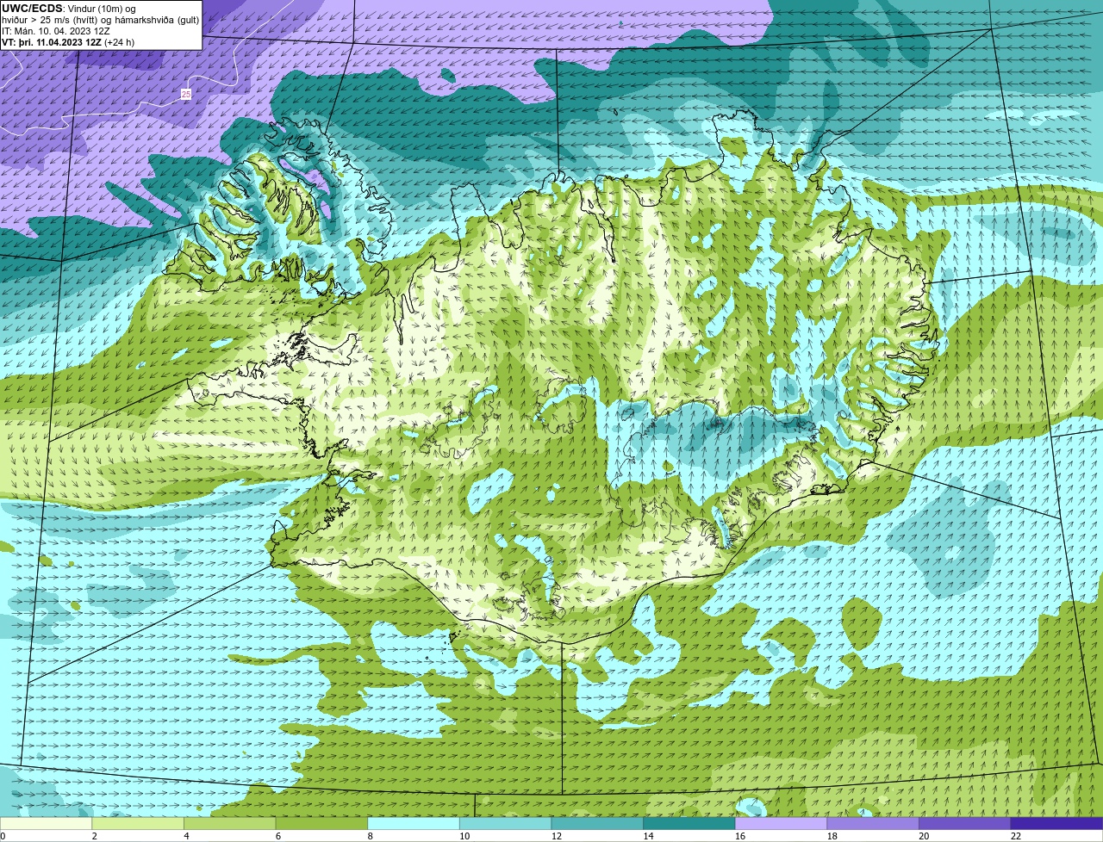Click the '10' scale label
The width and height of the screenshot is (1103, 842).
click(x=464, y=836)
